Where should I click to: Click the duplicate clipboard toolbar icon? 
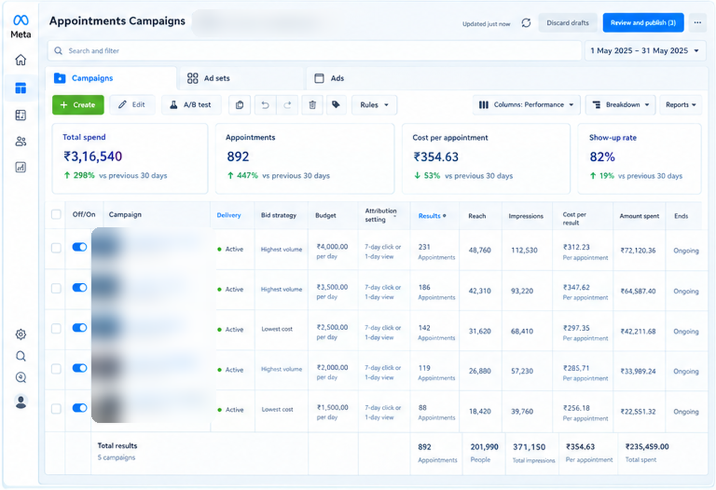(x=240, y=105)
